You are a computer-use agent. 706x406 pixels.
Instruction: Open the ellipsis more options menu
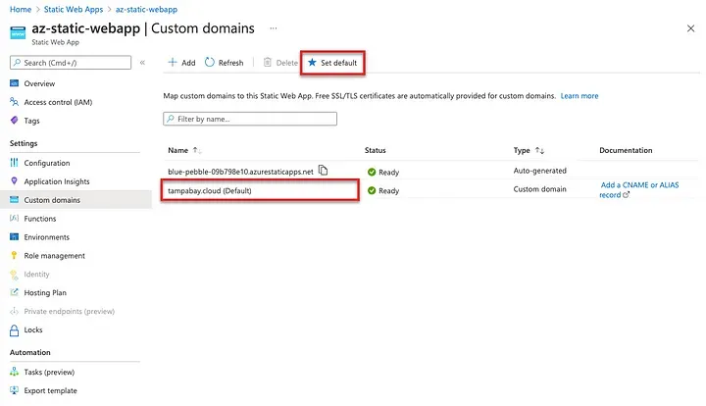tap(274, 28)
